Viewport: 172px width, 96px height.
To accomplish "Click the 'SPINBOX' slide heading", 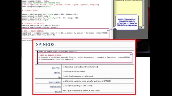I will [x=45, y=45].
